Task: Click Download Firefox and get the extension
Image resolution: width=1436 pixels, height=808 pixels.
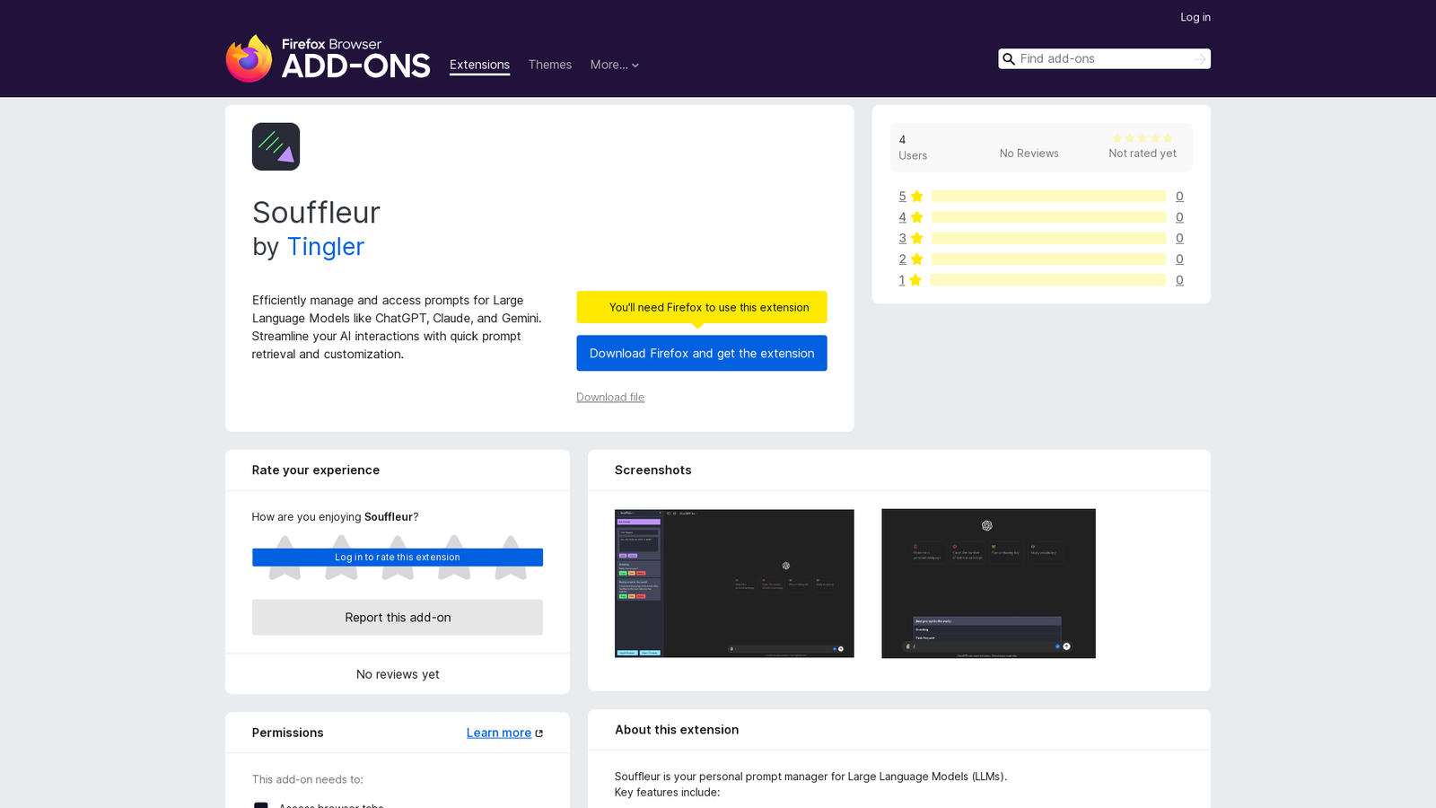Action: 702,353
